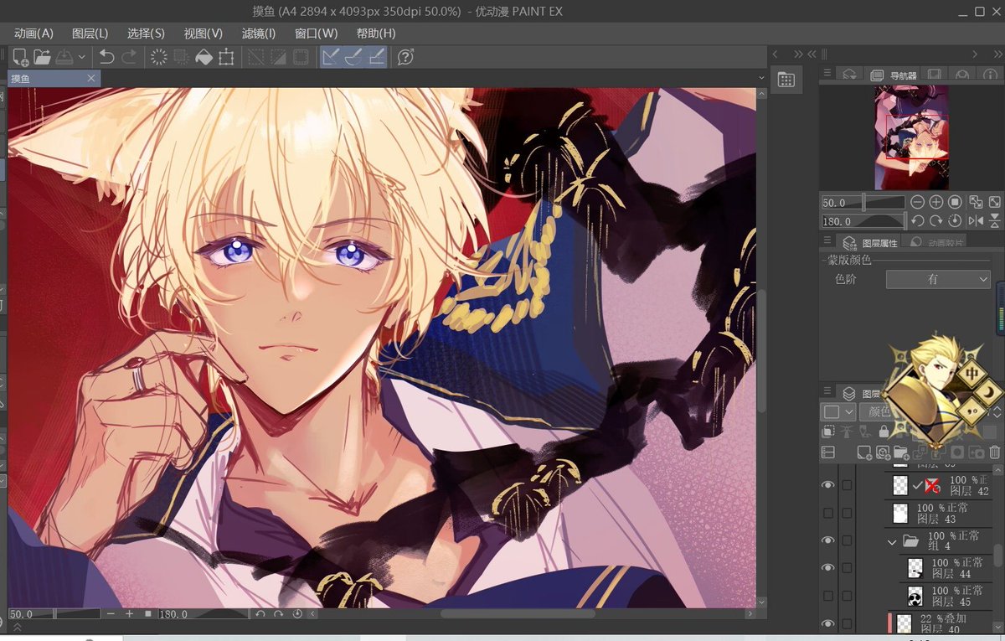Toggle visibility of folder 组 4

(x=827, y=540)
